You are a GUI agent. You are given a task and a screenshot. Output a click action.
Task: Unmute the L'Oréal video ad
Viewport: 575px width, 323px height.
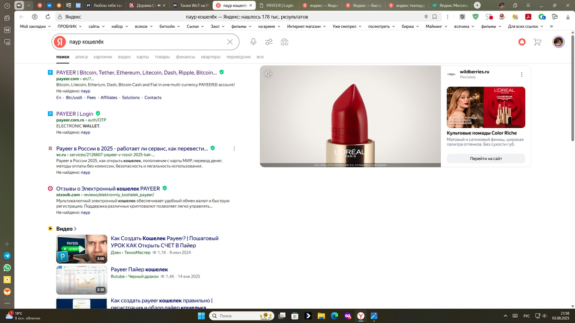point(268,74)
